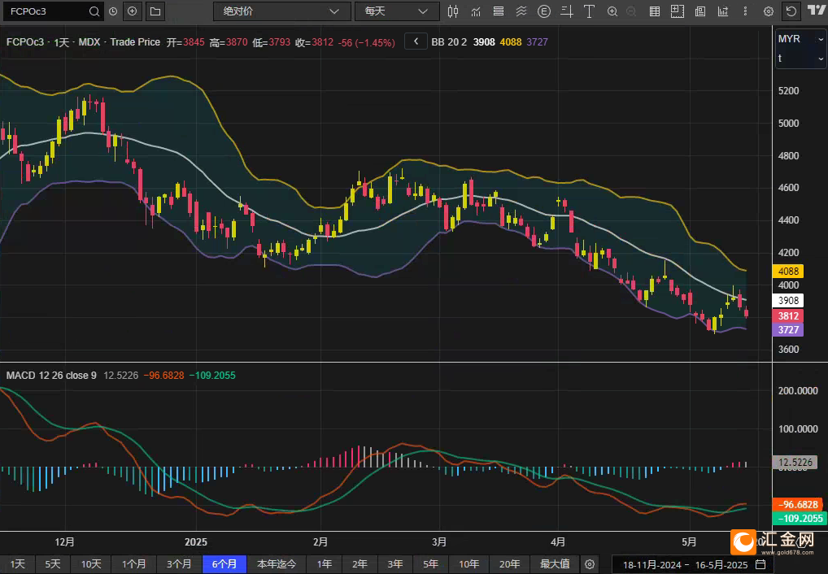Click the 2025 label on time axis

(x=196, y=541)
